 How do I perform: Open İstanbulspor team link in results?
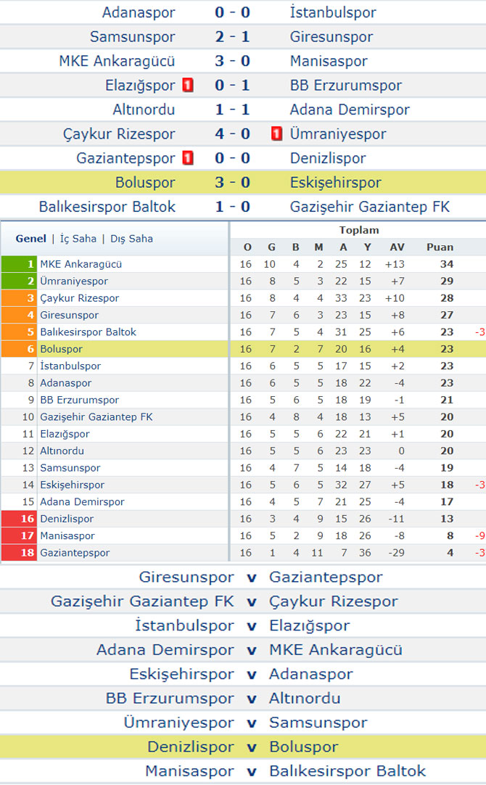click(x=333, y=12)
